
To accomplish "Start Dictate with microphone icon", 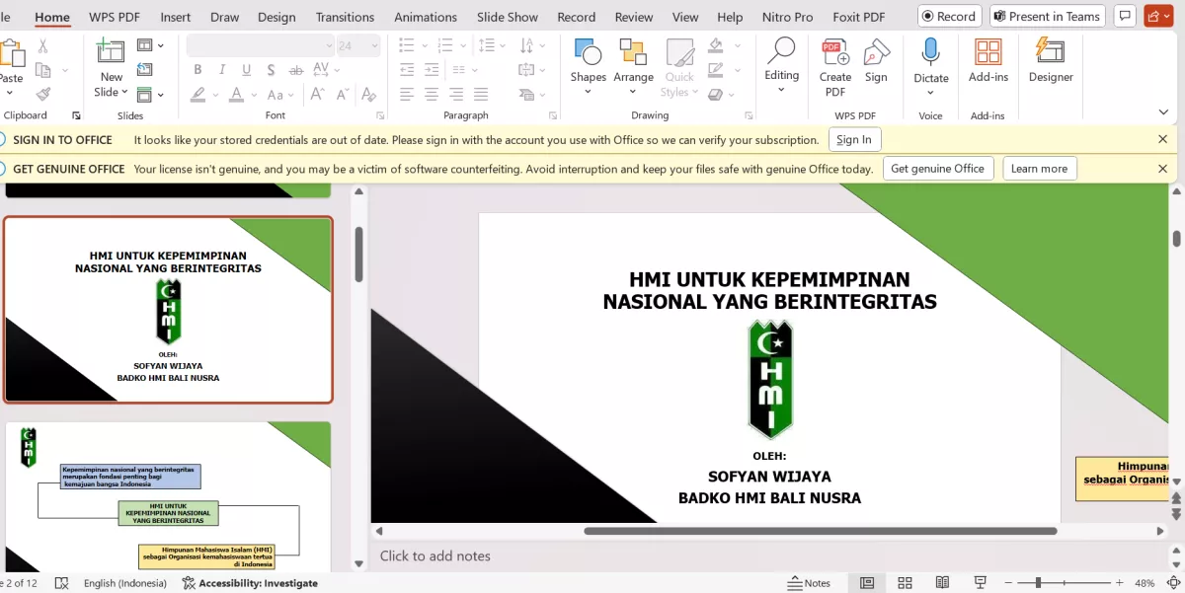I will [930, 52].
